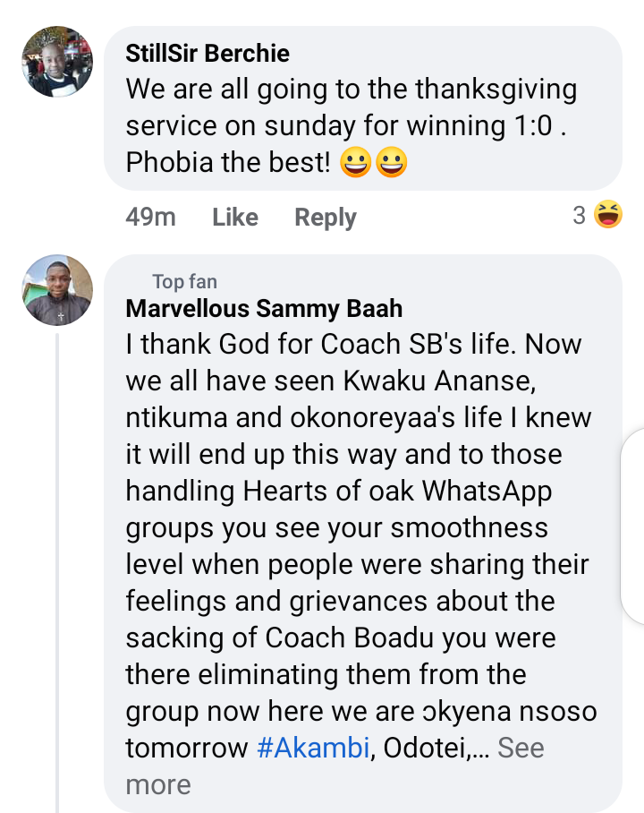The width and height of the screenshot is (644, 813).
Task: Open the laughing reaction emoji icon
Action: tap(608, 216)
